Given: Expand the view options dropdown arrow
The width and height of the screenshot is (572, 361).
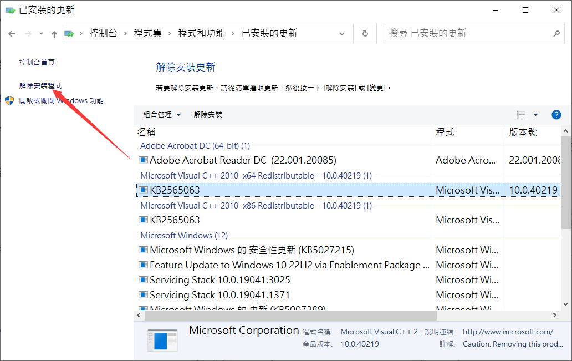Looking at the screenshot, I should pyautogui.click(x=535, y=115).
